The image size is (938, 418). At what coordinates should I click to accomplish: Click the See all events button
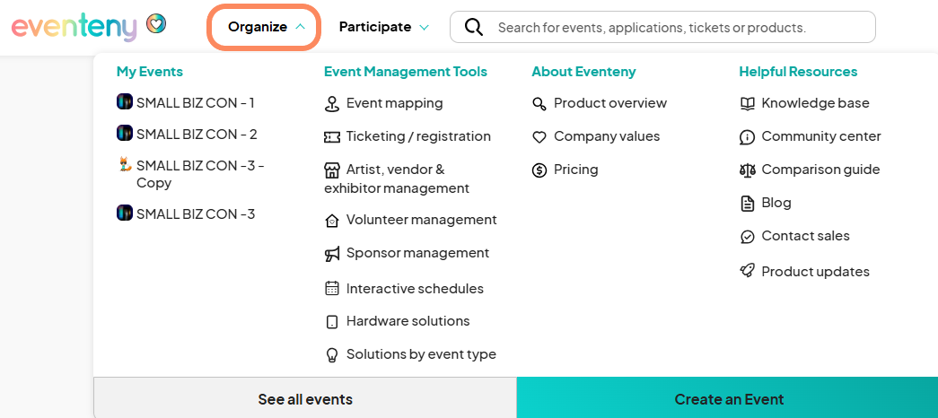[305, 397]
